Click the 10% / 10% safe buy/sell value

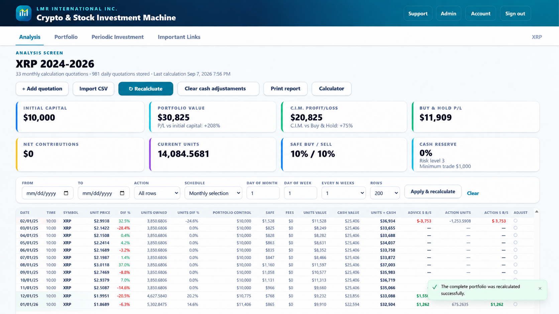(313, 154)
